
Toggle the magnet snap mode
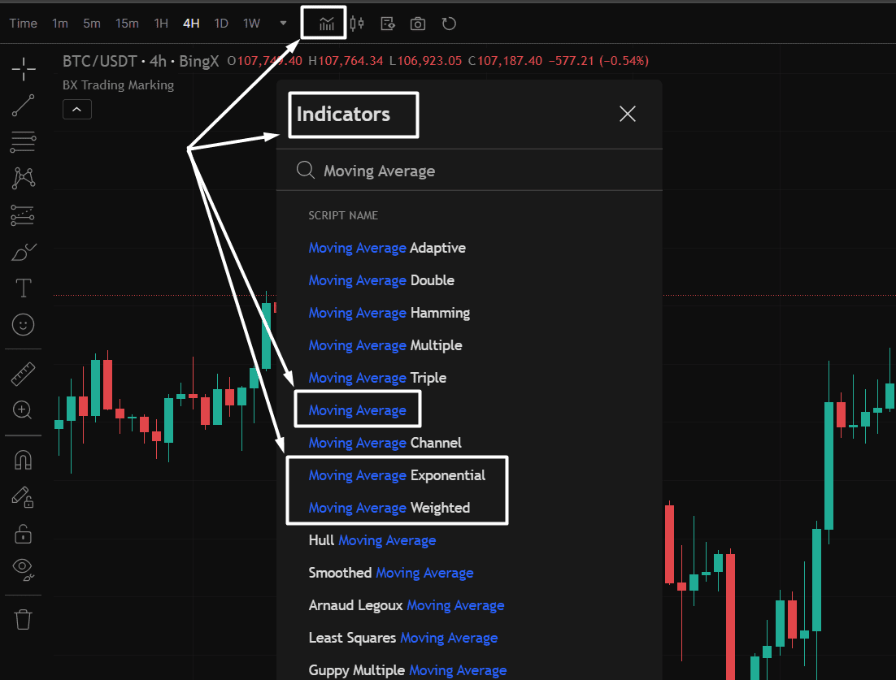(24, 460)
